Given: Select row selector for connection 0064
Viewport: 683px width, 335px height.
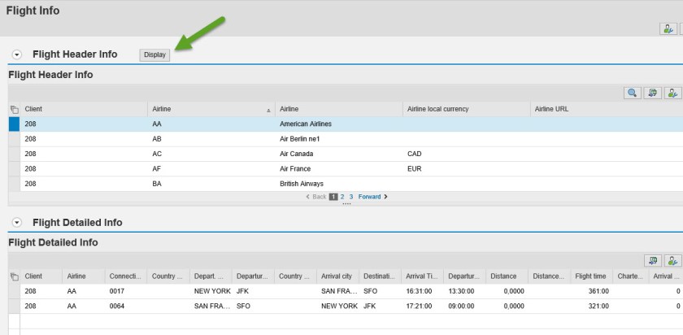Looking at the screenshot, I should pos(13,307).
